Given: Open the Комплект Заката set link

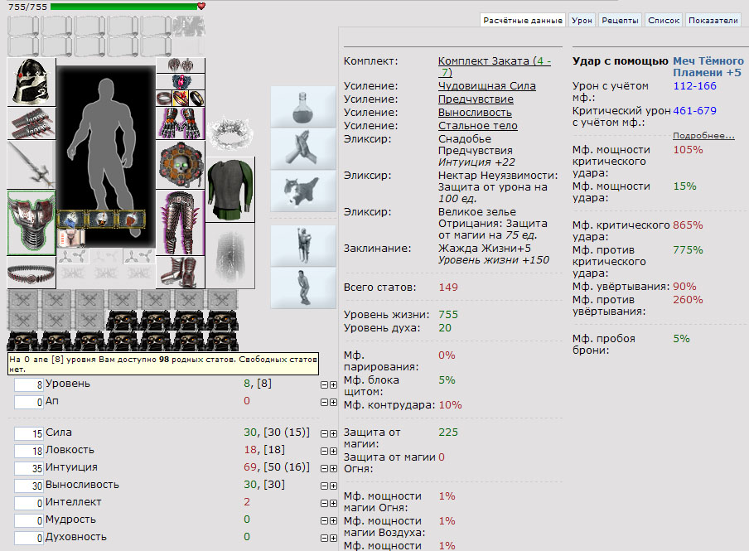Looking at the screenshot, I should pyautogui.click(x=495, y=66).
